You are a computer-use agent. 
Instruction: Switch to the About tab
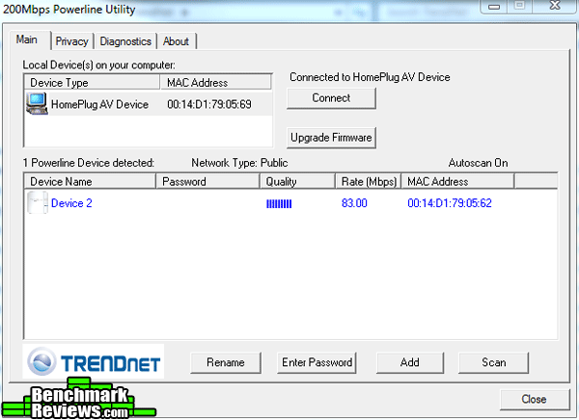pos(177,41)
